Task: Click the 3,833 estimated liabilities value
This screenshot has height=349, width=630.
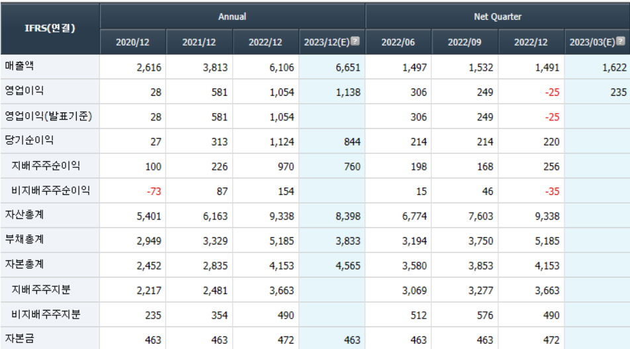Action: (348, 241)
